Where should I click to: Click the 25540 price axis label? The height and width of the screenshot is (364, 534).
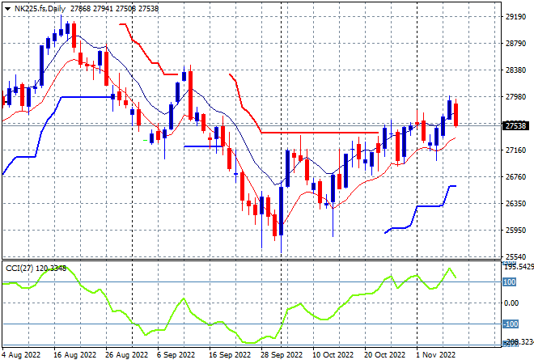point(515,256)
